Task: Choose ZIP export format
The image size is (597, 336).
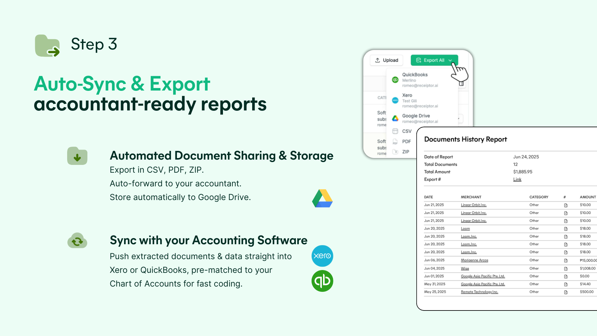Action: pyautogui.click(x=405, y=152)
